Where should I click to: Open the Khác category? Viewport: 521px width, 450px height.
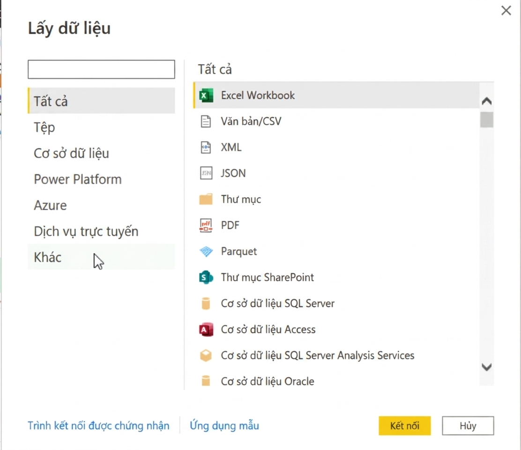[101, 257]
